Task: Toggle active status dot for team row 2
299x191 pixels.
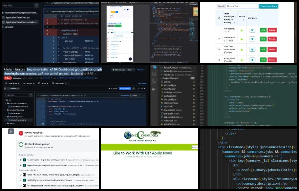Action: pos(242,39)
